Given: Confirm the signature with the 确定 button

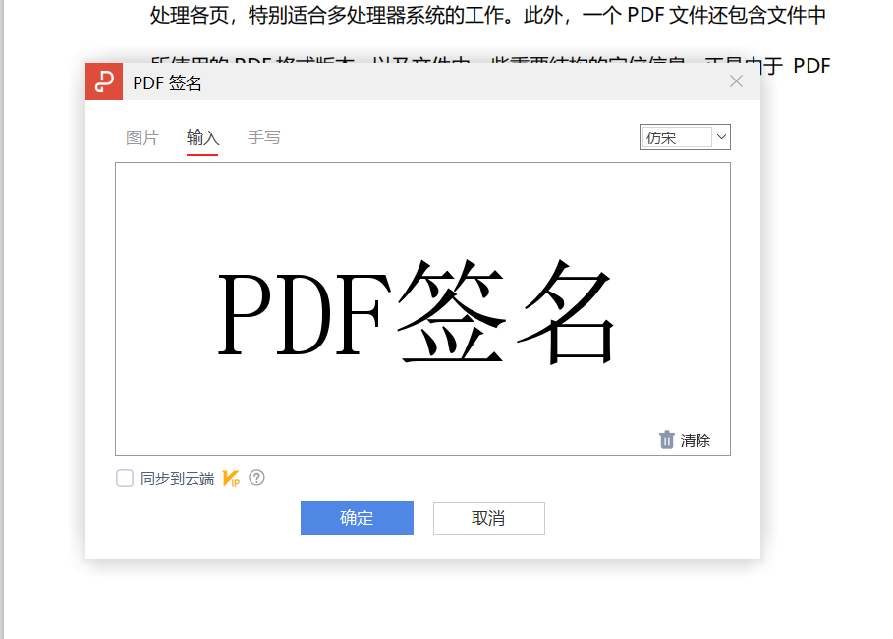Looking at the screenshot, I should pyautogui.click(x=357, y=518).
